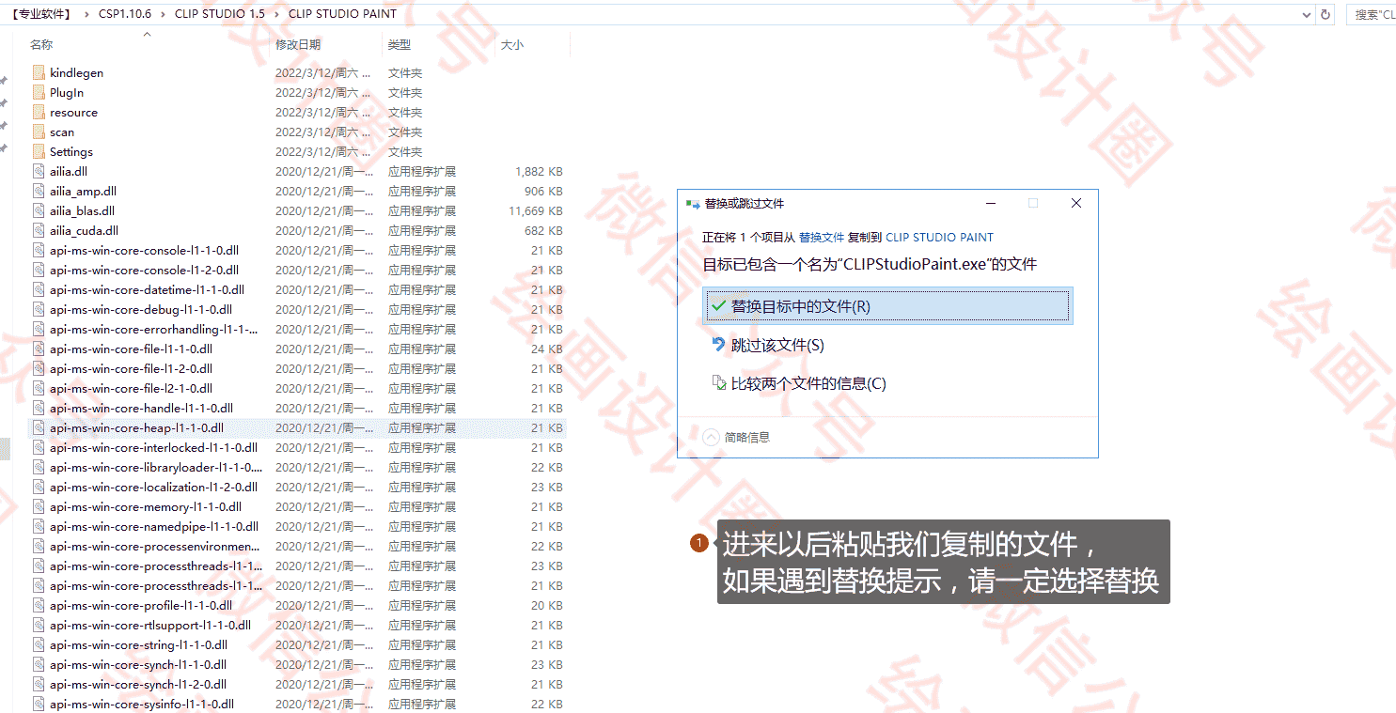Click the api-ms-win-core-string-l1-1-0.dll file icon

pyautogui.click(x=39, y=644)
